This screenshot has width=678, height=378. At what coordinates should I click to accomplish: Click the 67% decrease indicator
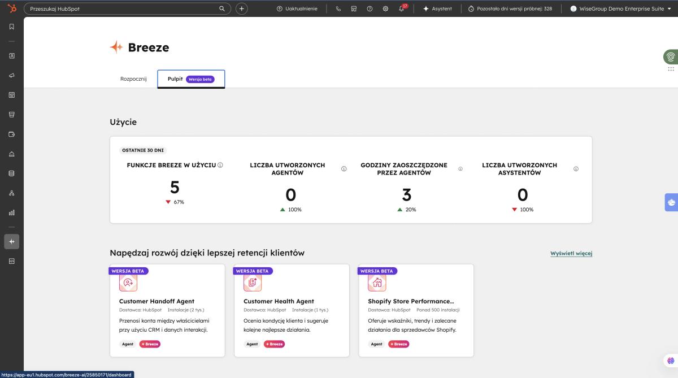pos(175,202)
